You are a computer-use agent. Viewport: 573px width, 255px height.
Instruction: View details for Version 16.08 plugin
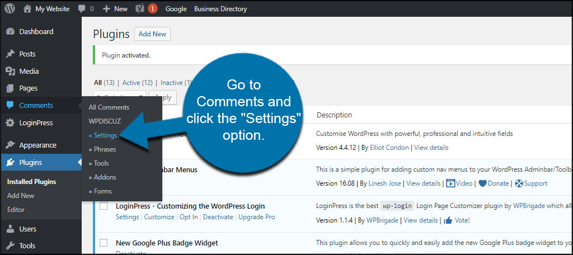pyautogui.click(x=424, y=183)
